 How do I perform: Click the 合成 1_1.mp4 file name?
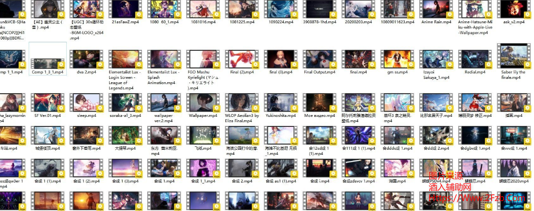pyautogui.click(x=203, y=181)
